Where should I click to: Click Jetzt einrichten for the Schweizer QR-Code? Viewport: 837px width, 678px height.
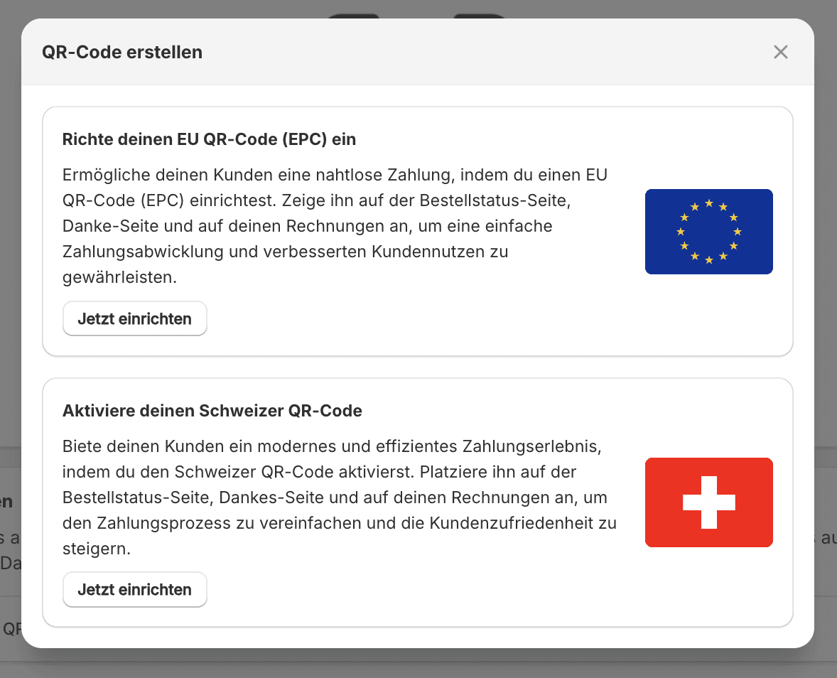(134, 589)
